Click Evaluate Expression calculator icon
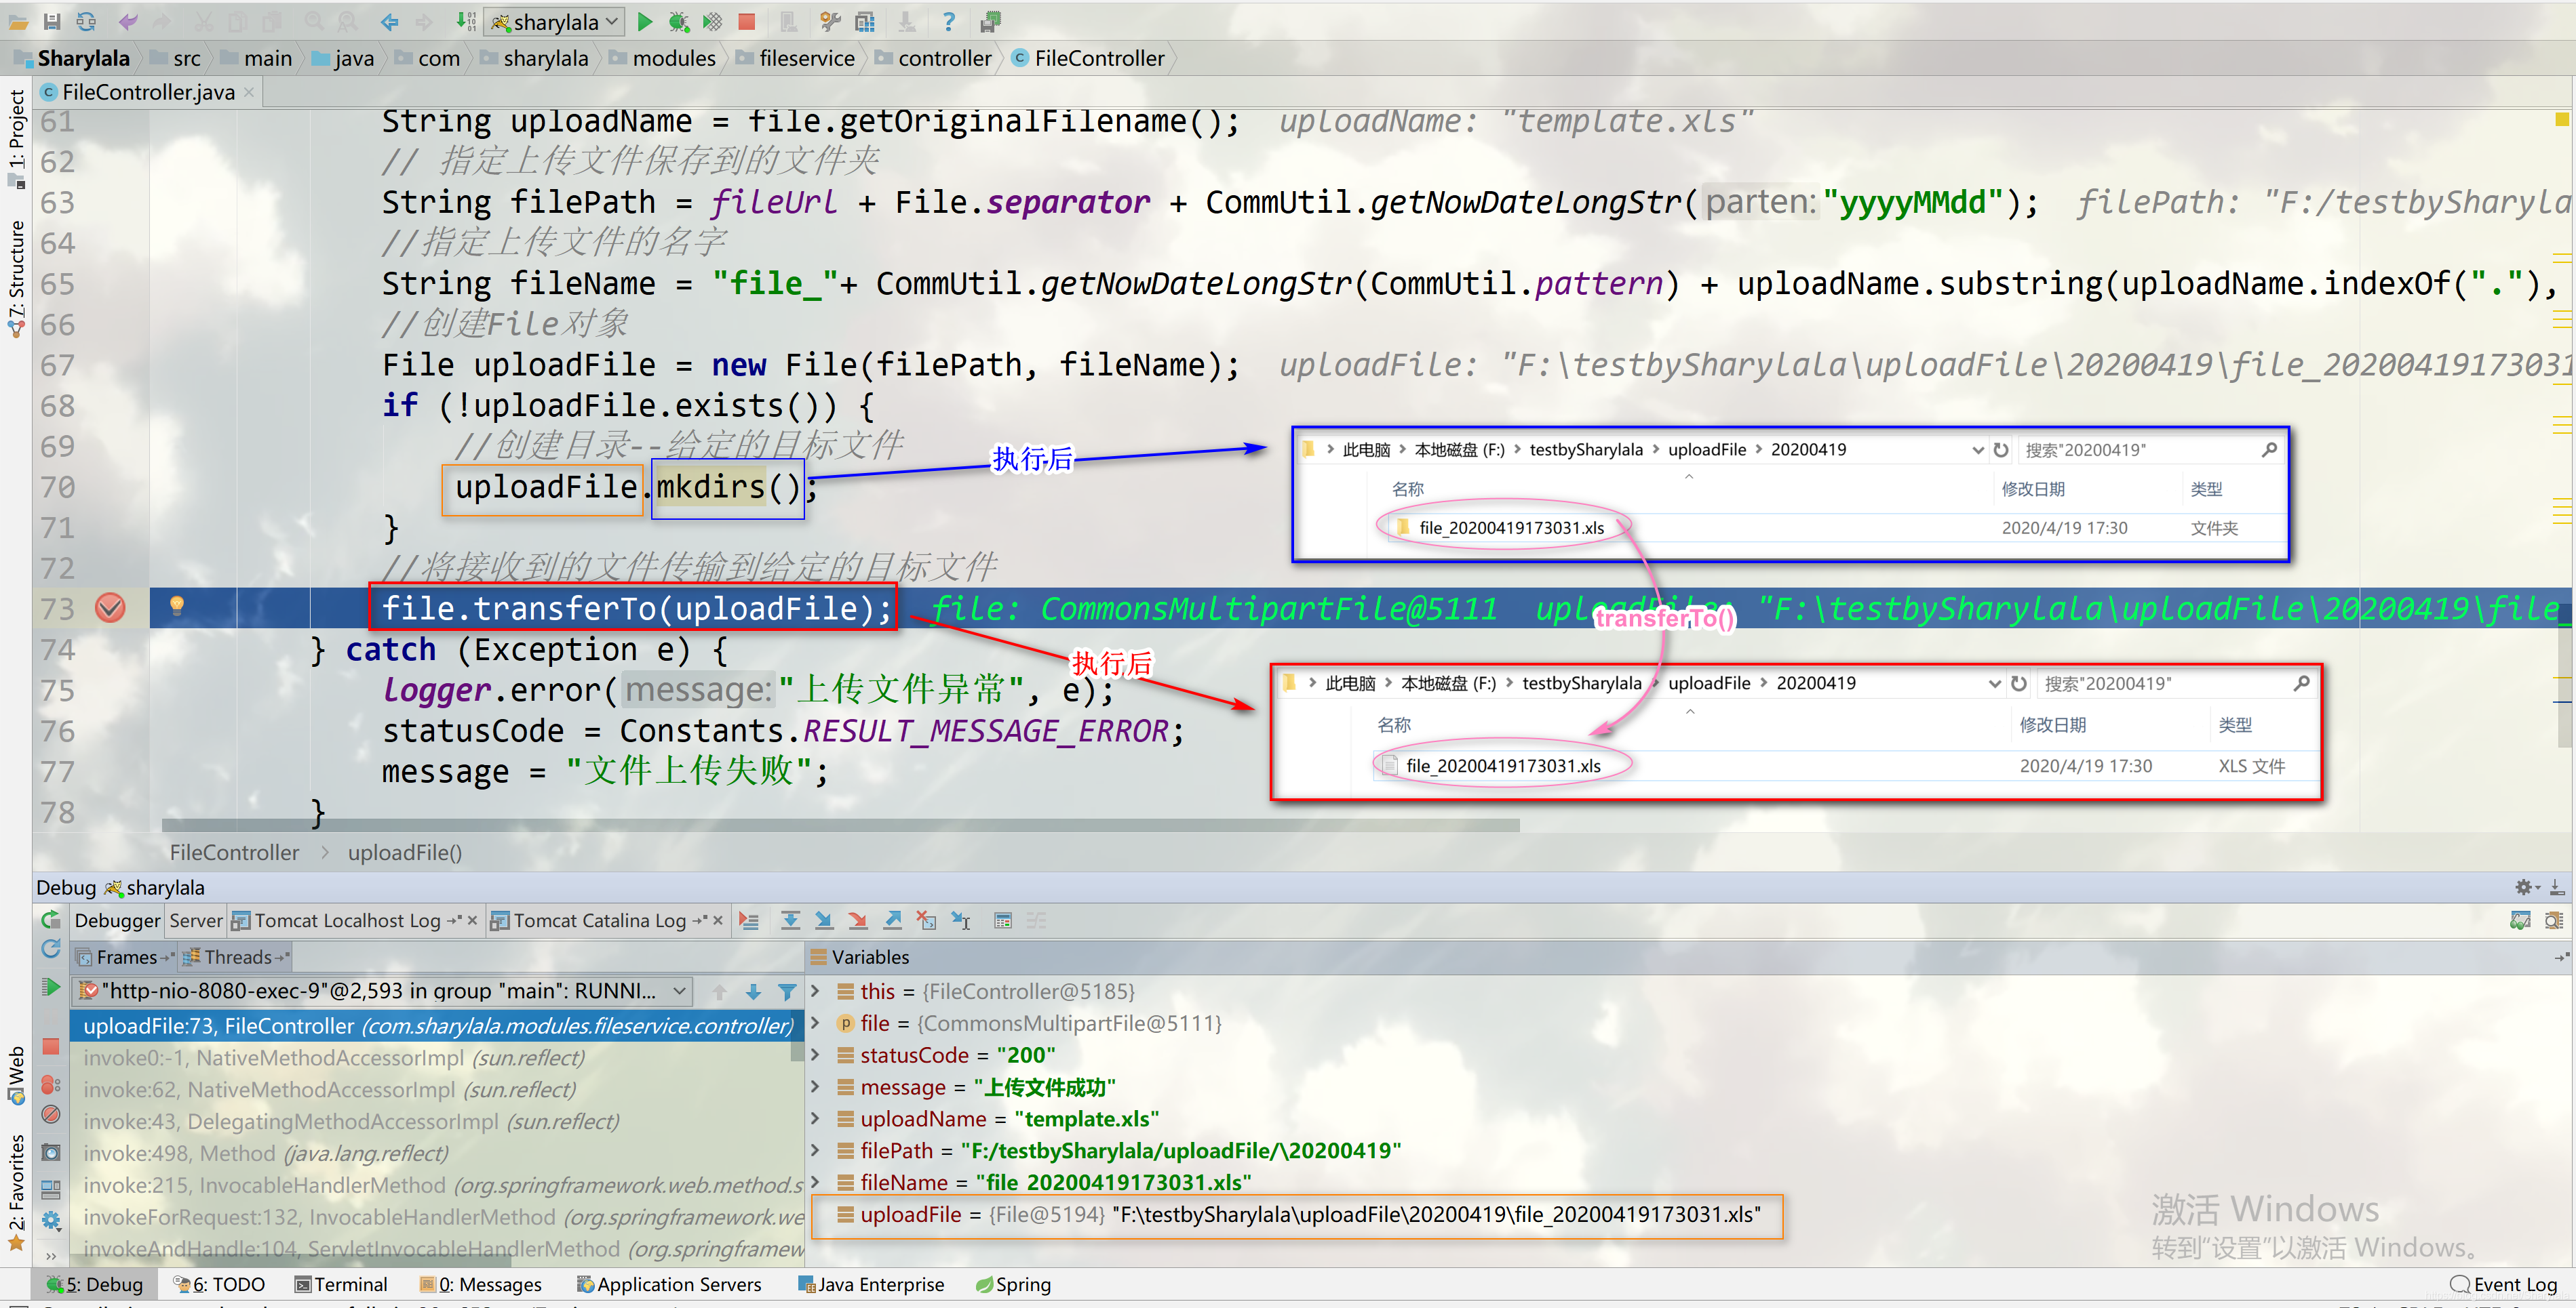This screenshot has height=1308, width=2576. coord(1003,920)
